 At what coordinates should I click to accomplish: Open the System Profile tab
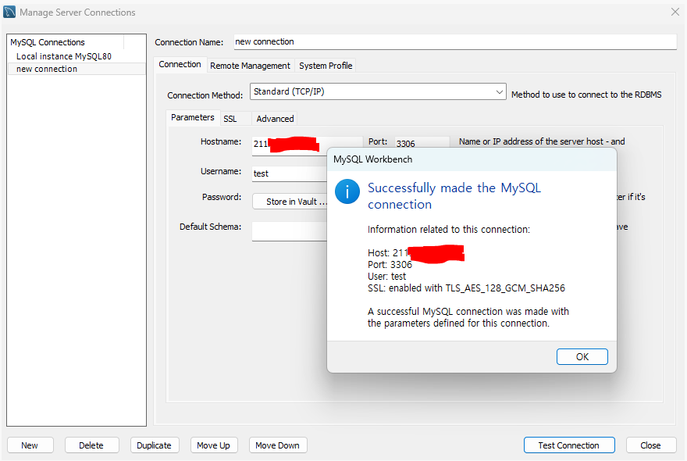[326, 66]
